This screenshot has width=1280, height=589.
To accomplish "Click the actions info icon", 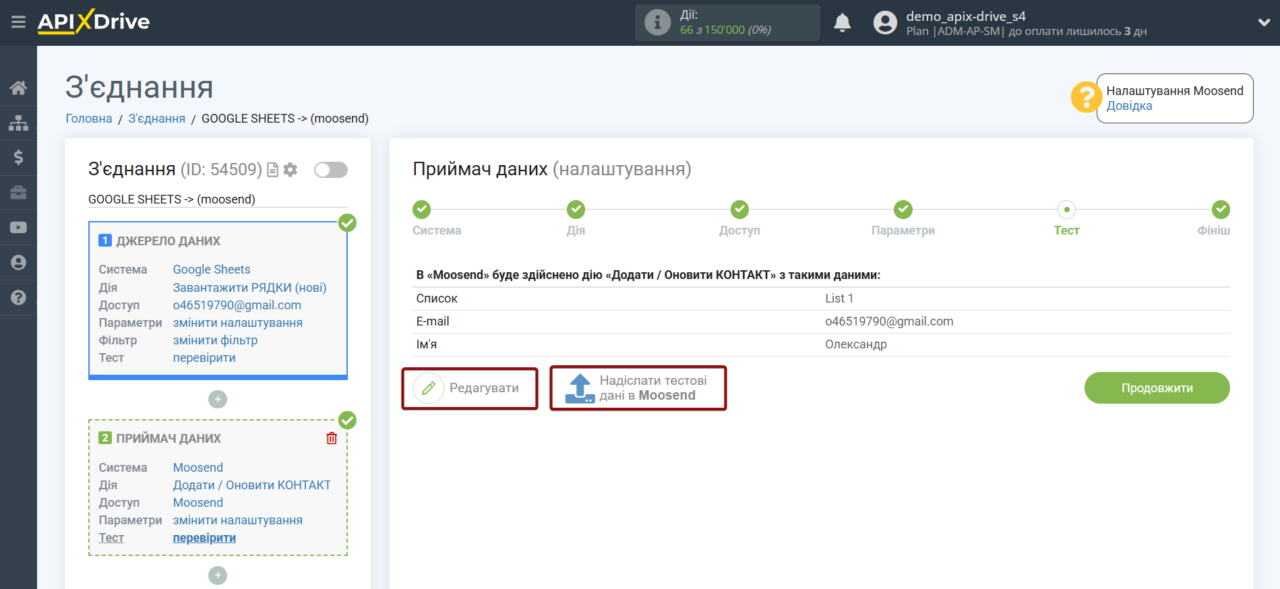I will [657, 22].
